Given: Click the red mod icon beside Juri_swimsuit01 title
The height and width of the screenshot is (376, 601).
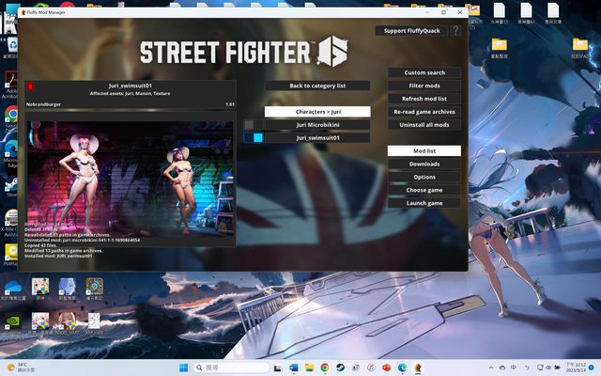Looking at the screenshot, I should pyautogui.click(x=32, y=86).
